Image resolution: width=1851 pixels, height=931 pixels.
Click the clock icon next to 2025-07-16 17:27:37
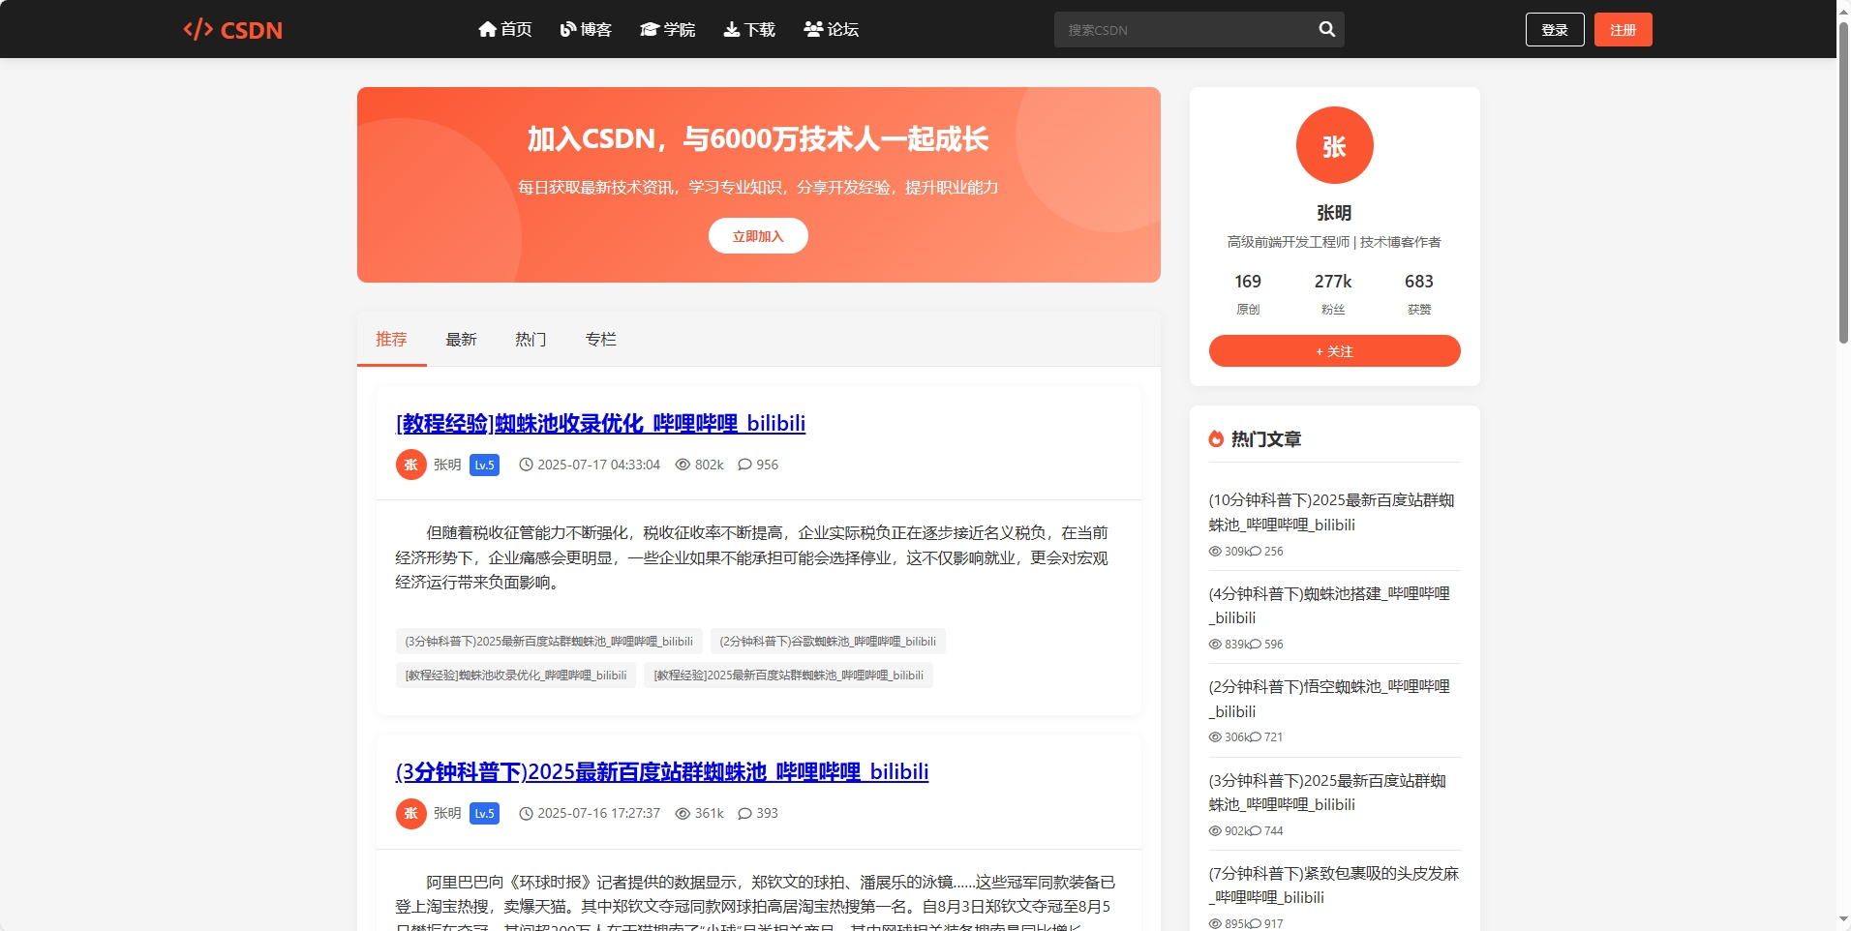point(526,813)
